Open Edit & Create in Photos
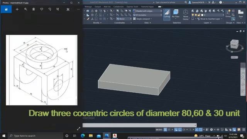The width and height of the screenshot is (247, 139). coord(68,9)
